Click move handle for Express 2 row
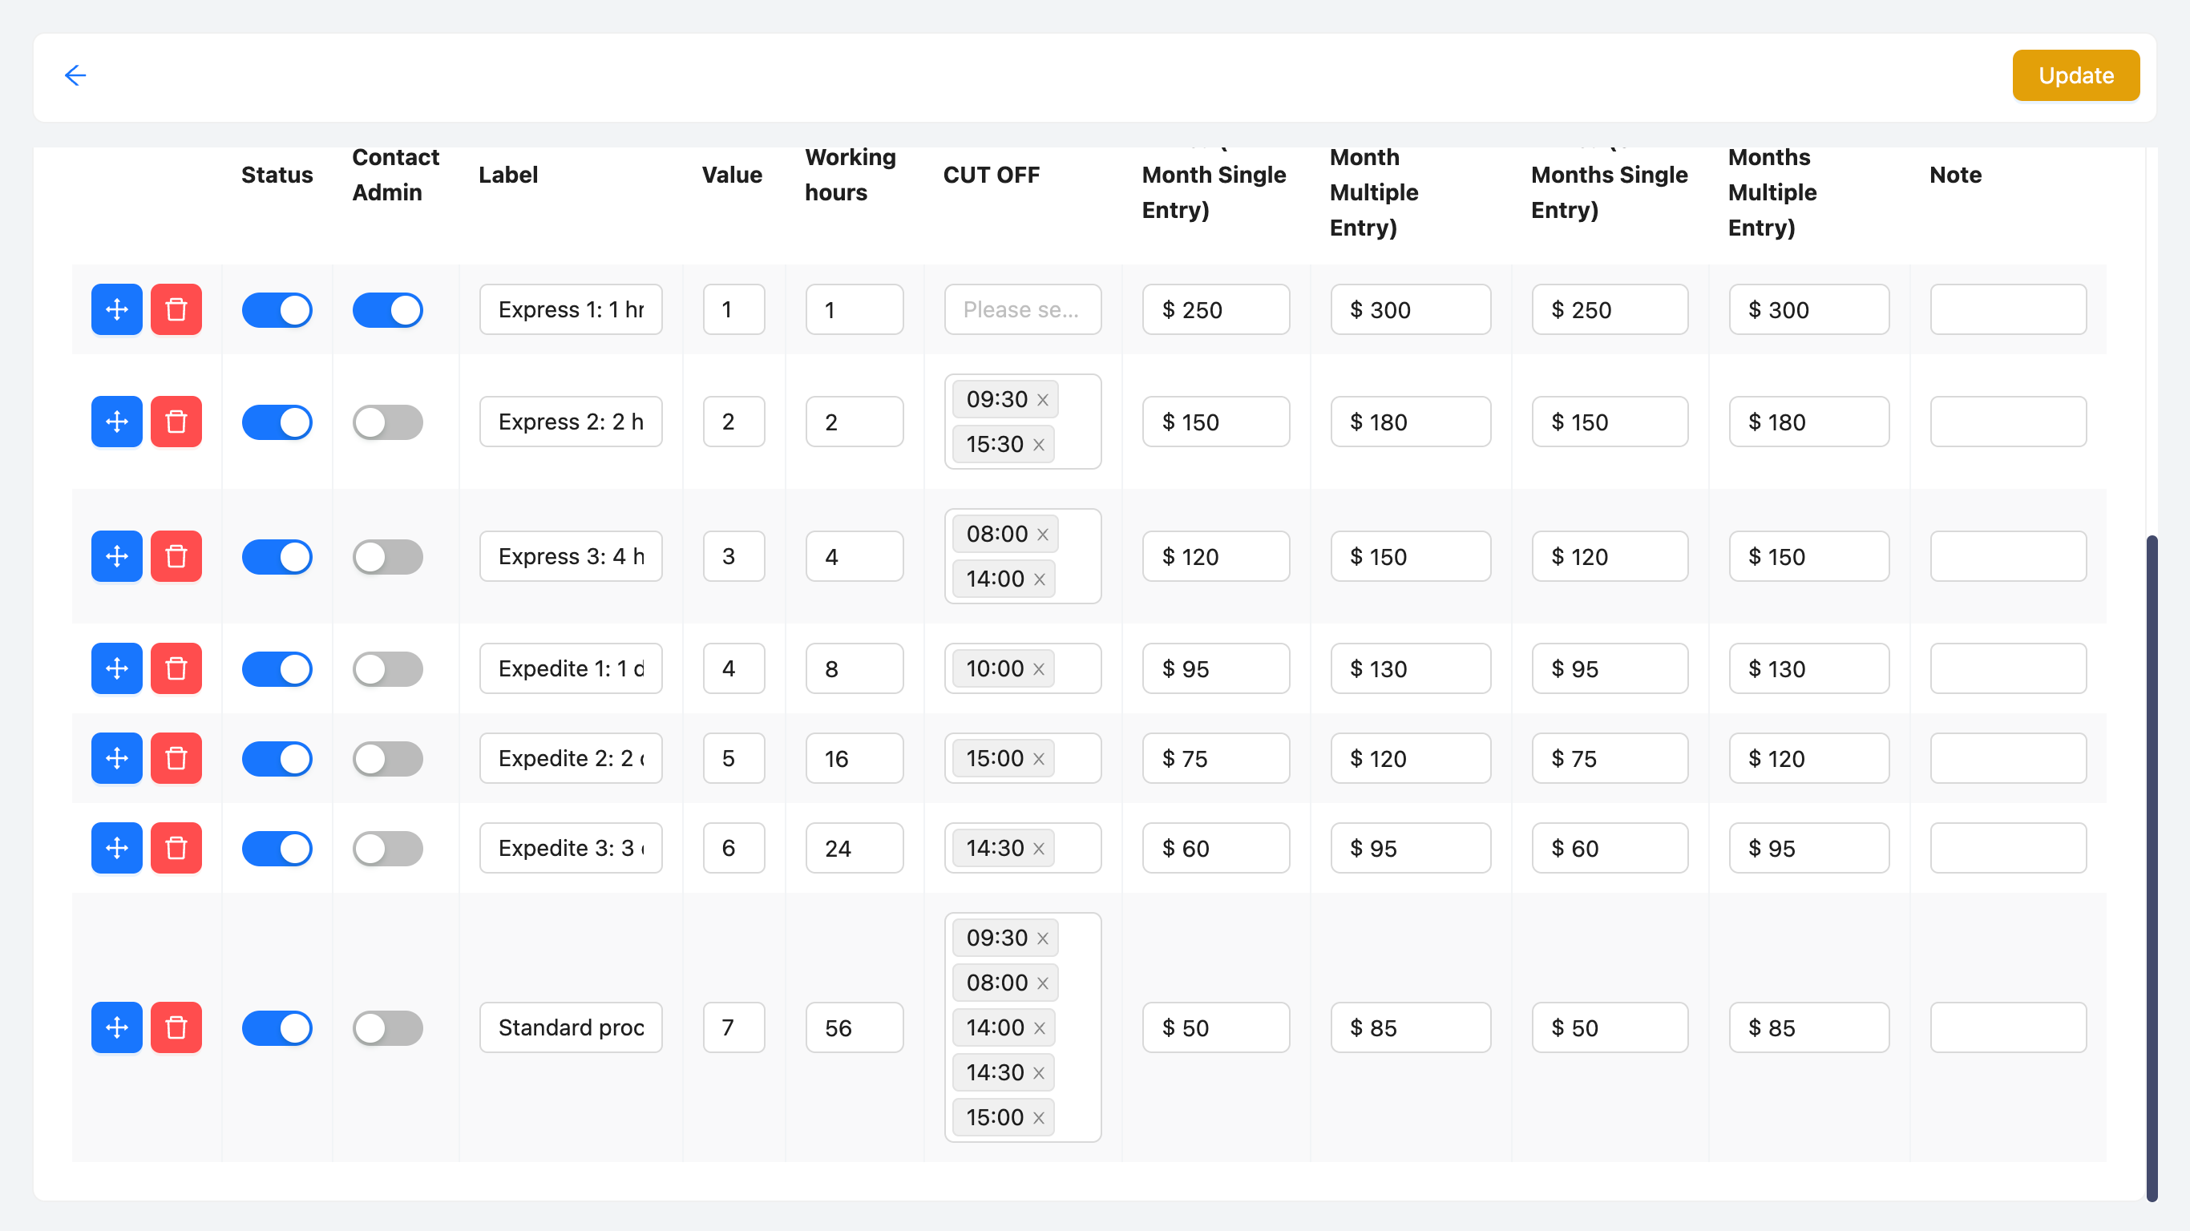 (116, 422)
